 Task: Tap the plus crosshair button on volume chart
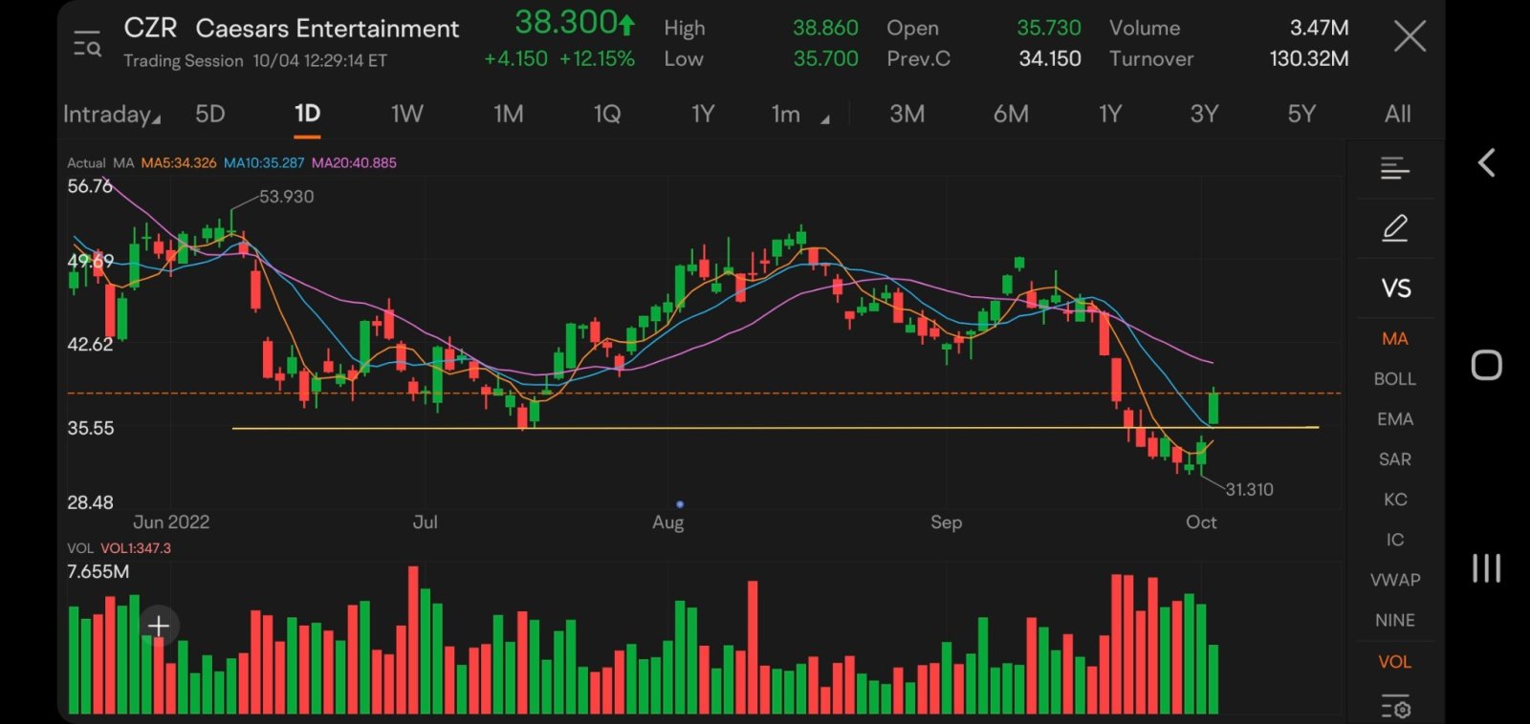[x=159, y=626]
